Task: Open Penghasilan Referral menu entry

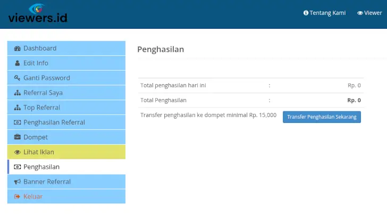Action: tap(66, 122)
